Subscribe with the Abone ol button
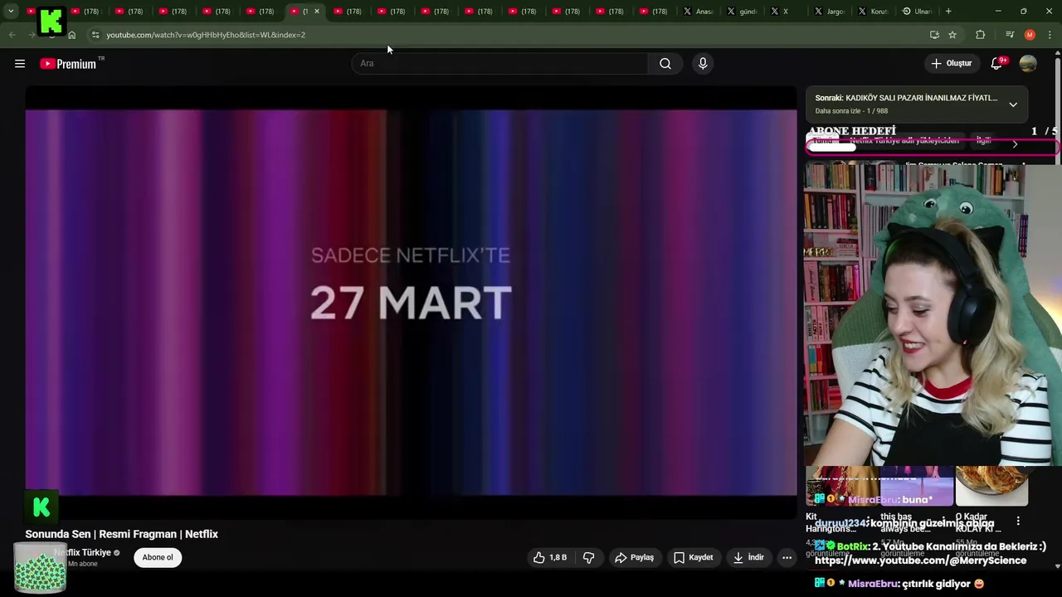 point(158,557)
